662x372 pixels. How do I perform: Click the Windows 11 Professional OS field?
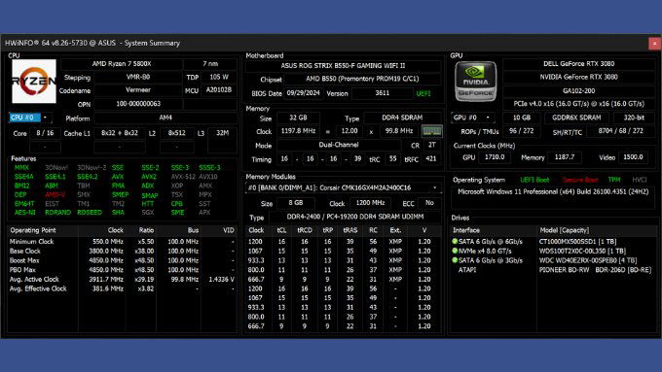pos(553,191)
